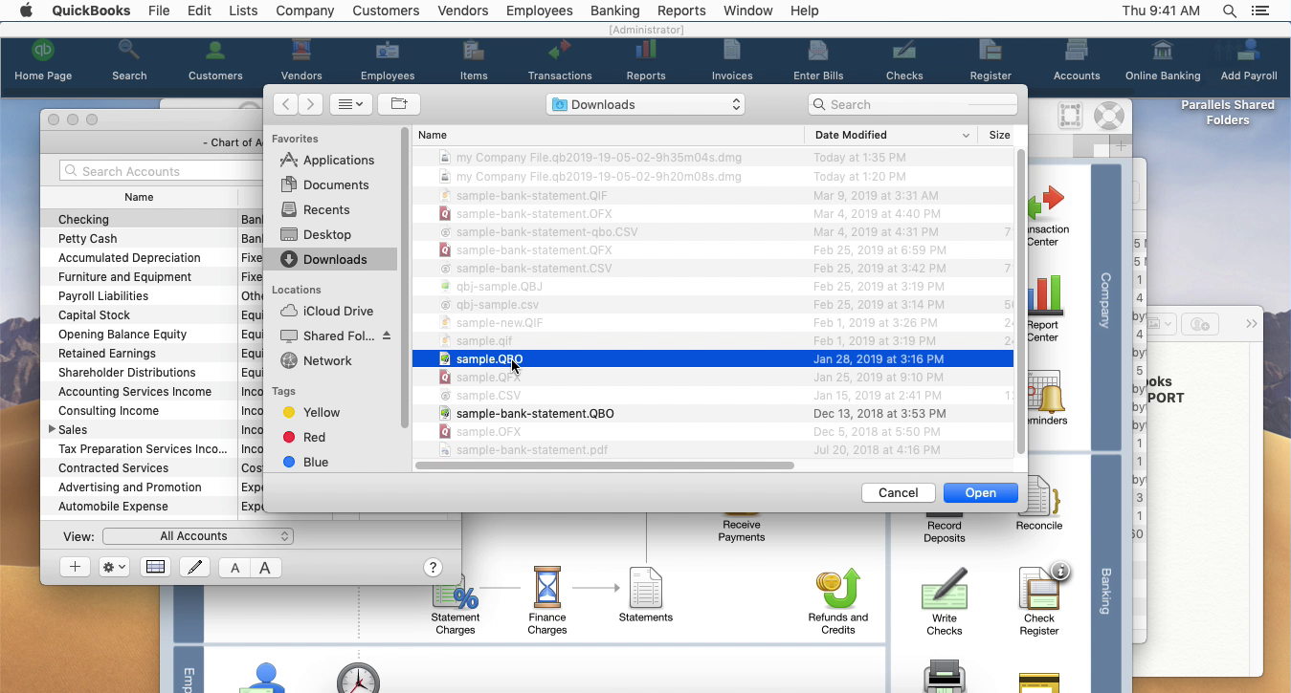Go back in file dialog
Viewport: 1291px width, 693px height.
click(285, 104)
